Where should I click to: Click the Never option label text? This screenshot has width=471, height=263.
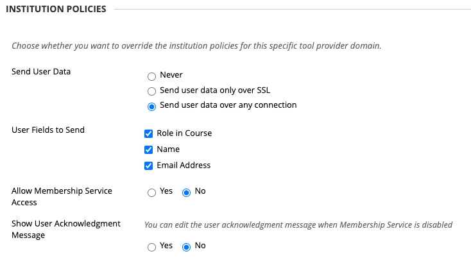[x=171, y=75]
